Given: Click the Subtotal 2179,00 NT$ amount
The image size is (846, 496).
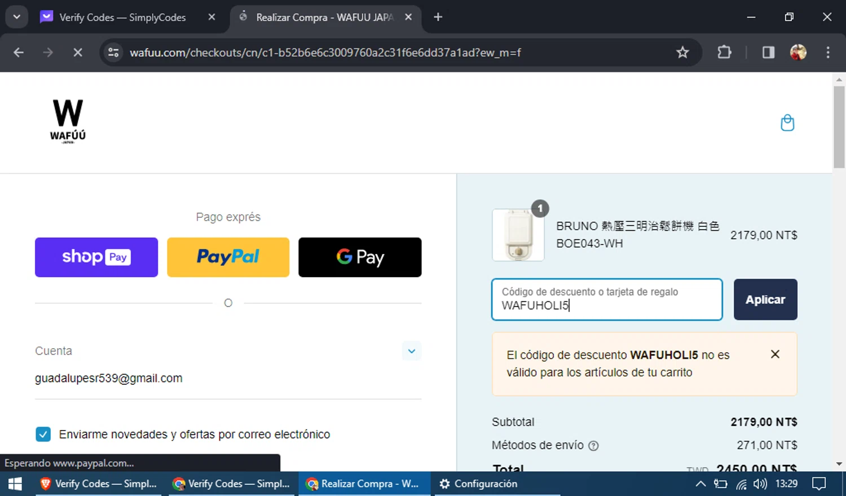Looking at the screenshot, I should tap(764, 422).
